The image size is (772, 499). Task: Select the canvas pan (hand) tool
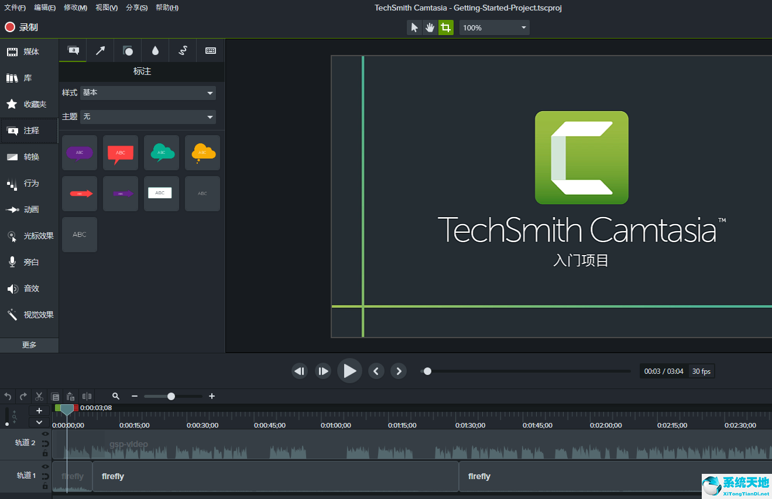tap(430, 27)
